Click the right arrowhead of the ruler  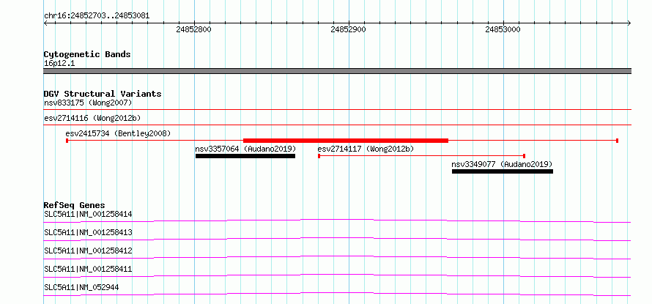(x=629, y=23)
